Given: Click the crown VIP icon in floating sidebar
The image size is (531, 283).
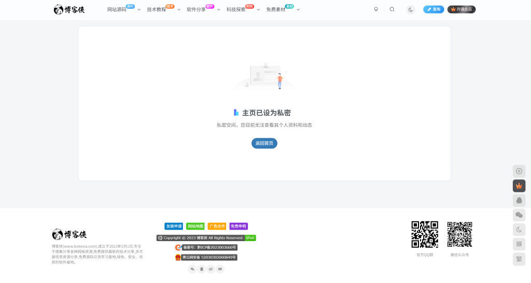Looking at the screenshot, I should tap(519, 186).
